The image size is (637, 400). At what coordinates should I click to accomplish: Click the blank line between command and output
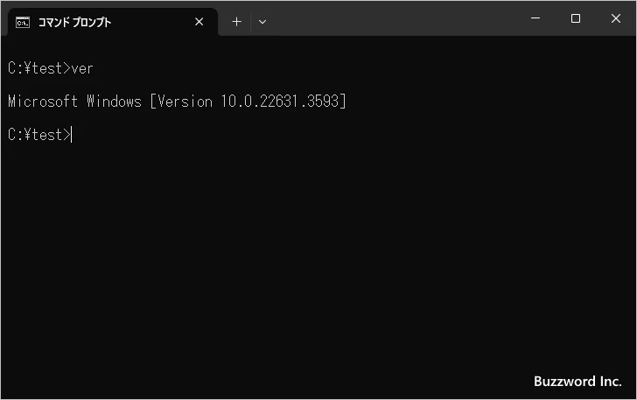175,85
